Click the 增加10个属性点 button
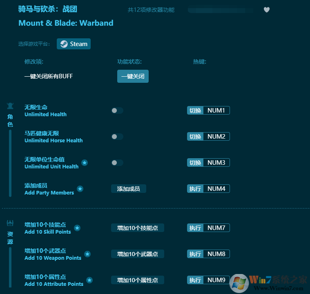The height and width of the screenshot is (294, 310). (x=137, y=280)
